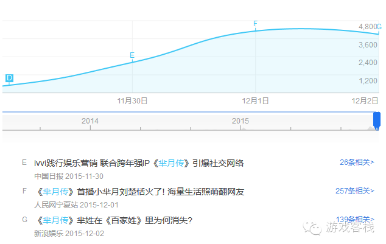The image size is (386, 244).
Task: Open 257条相关 related news link
Action: tap(355, 191)
